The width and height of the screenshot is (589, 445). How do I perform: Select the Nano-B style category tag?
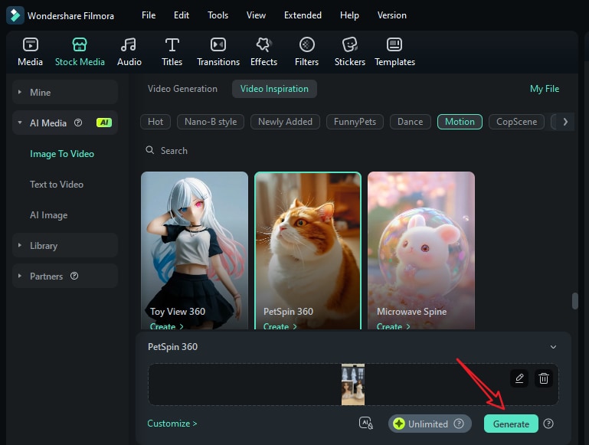click(x=211, y=122)
